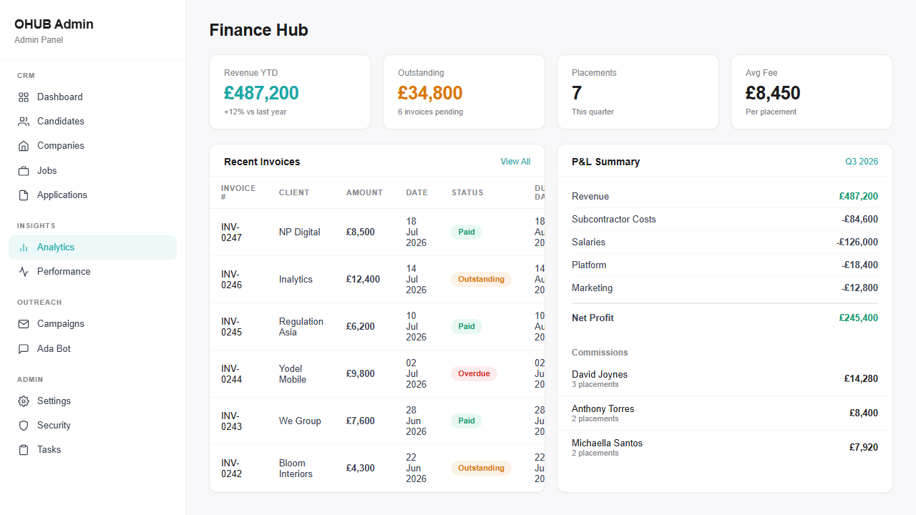
Task: Select invoice INV-0246
Action: (x=231, y=280)
